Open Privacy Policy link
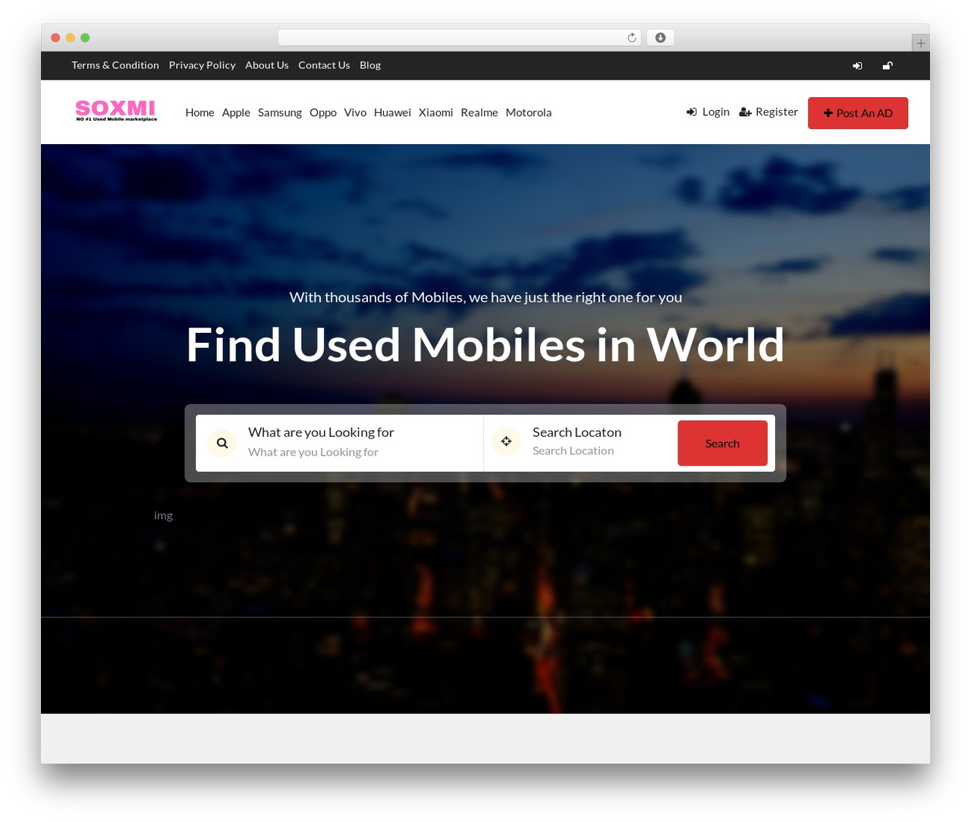Screen dimensions: 971x822 click(202, 65)
